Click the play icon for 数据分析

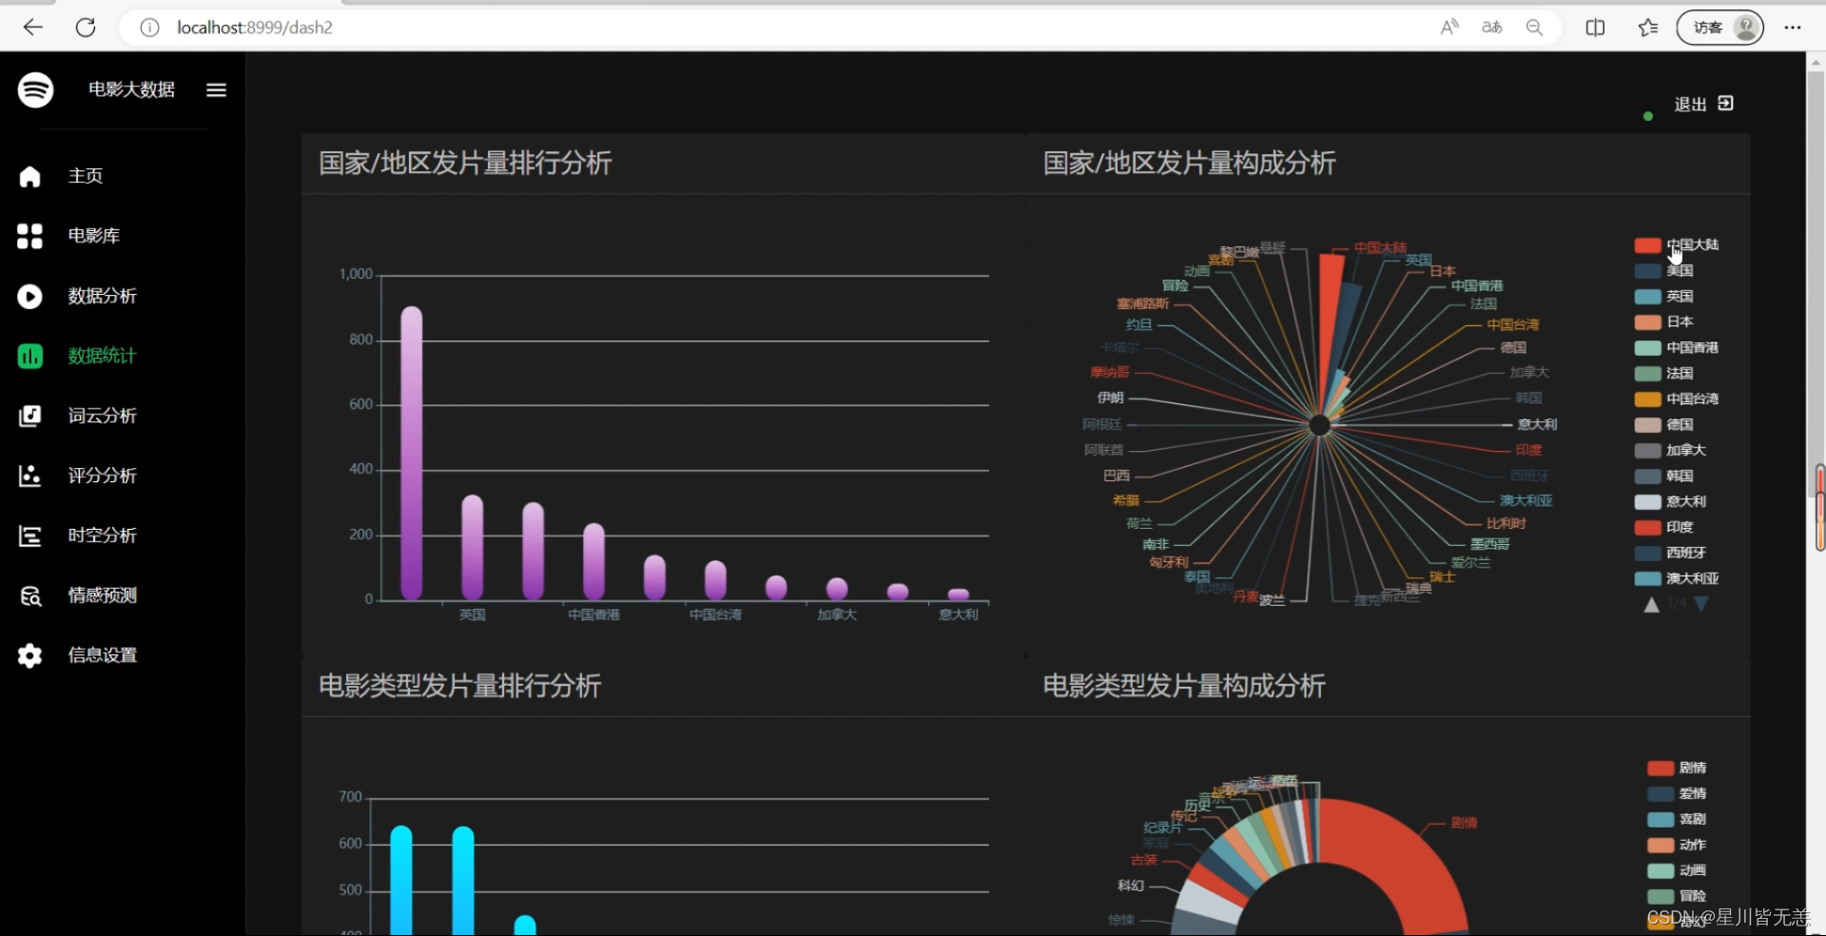pyautogui.click(x=29, y=297)
